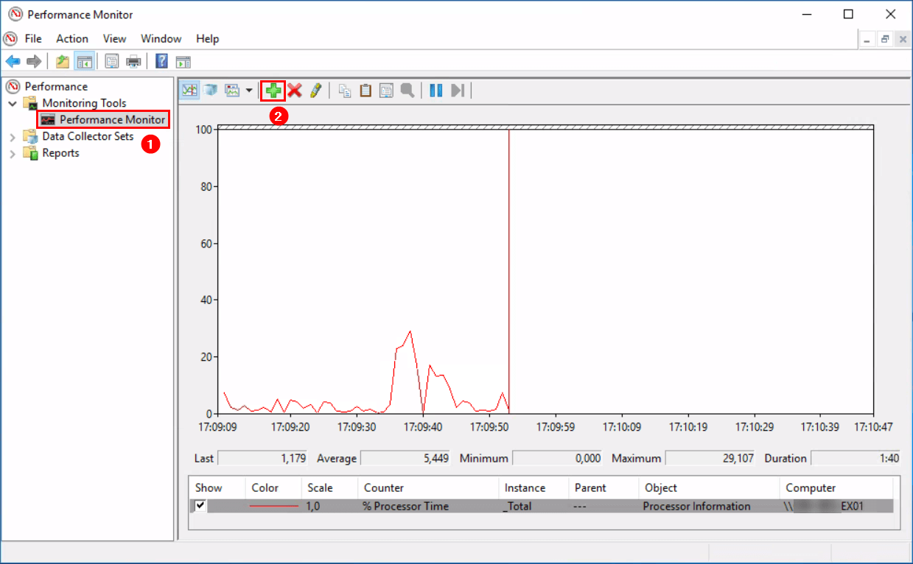The image size is (913, 564).
Task: Update data with the skip-forward icon
Action: (456, 90)
